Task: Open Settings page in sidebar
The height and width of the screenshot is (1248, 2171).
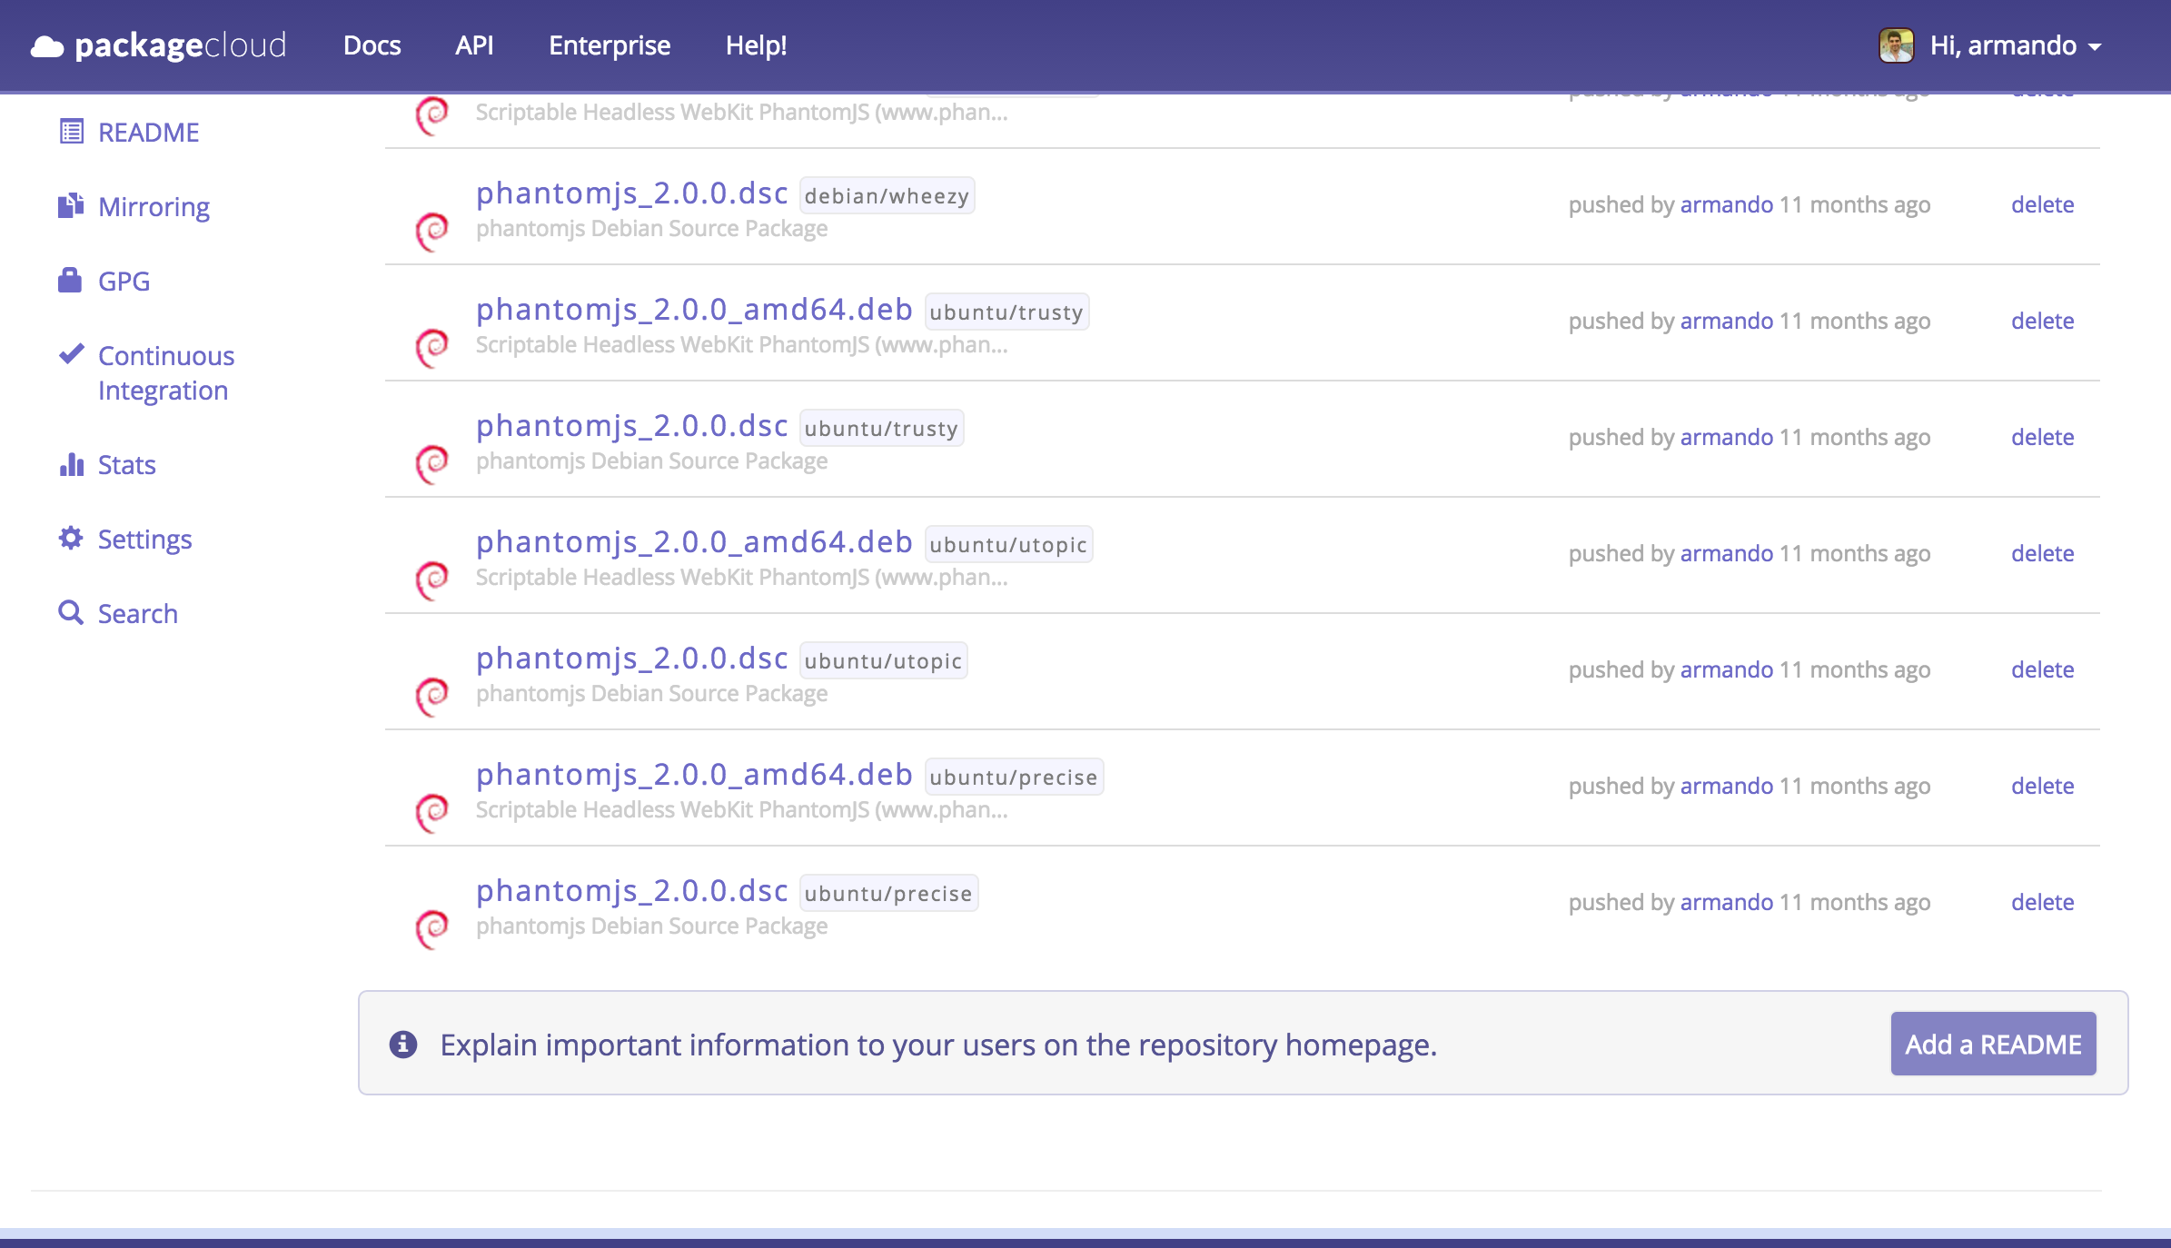Action: tap(144, 540)
